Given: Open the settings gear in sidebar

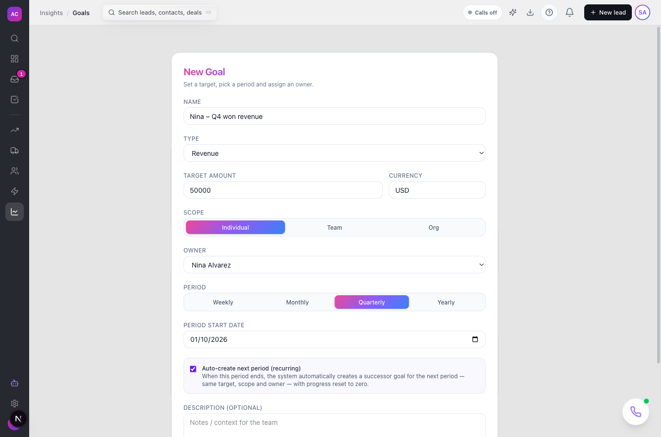Looking at the screenshot, I should point(15,403).
